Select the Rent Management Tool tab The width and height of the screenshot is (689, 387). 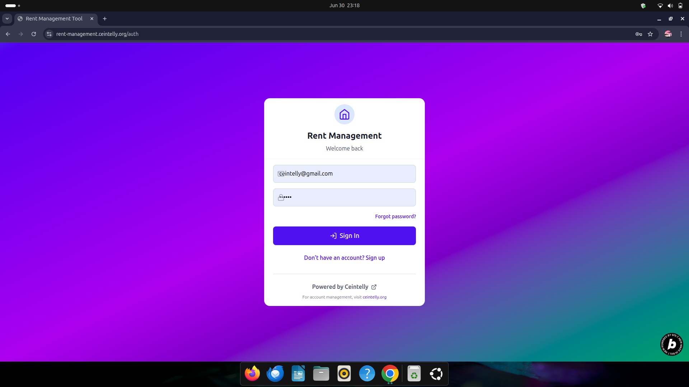point(54,19)
